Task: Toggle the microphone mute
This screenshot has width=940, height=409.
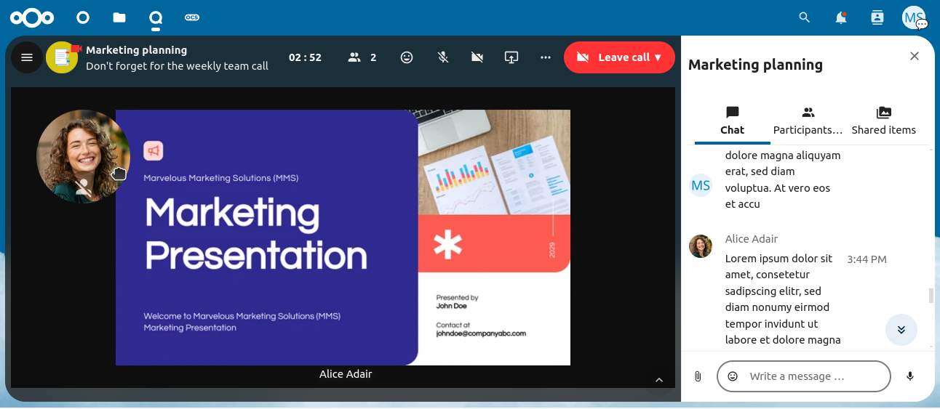Action: pos(442,57)
